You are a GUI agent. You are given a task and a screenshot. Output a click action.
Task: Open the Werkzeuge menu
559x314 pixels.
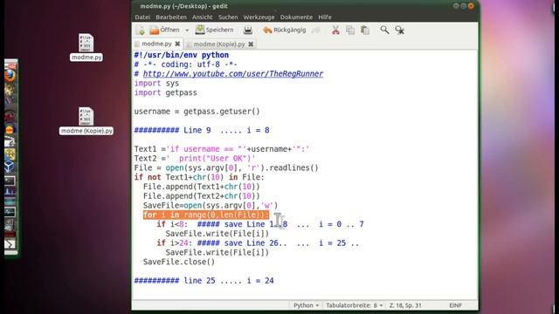[x=259, y=17]
